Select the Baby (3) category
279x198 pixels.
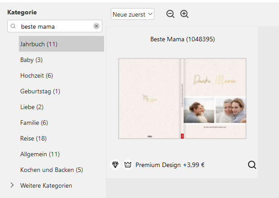click(31, 60)
